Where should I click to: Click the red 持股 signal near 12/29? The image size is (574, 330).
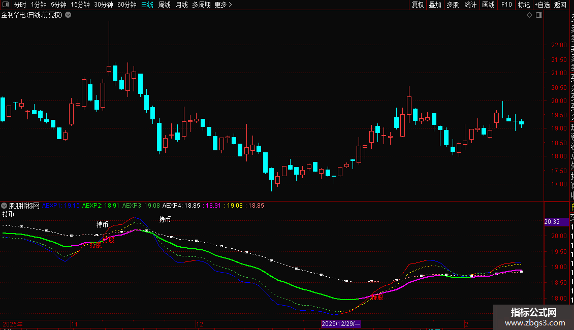point(377,298)
